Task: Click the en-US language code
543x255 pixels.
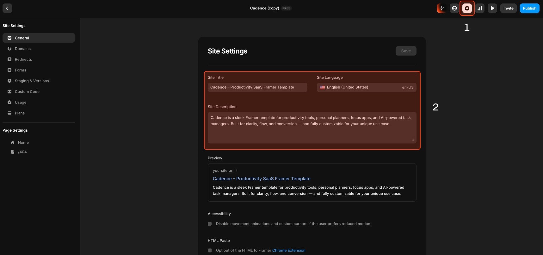Action: [x=408, y=87]
